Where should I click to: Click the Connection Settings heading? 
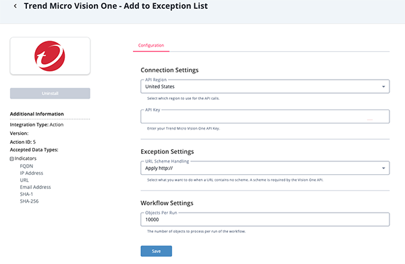(169, 70)
